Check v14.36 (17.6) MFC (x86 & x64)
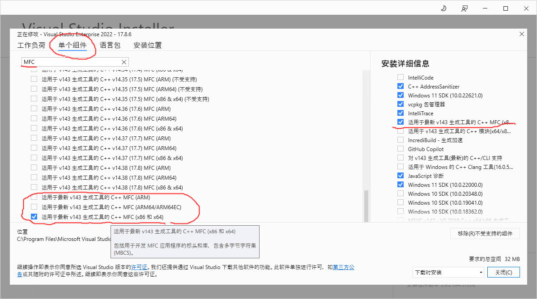Screen dimensions: 537x299 click(x=34, y=129)
